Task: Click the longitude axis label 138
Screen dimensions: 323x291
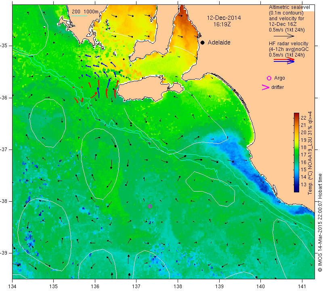Action: point(178,287)
